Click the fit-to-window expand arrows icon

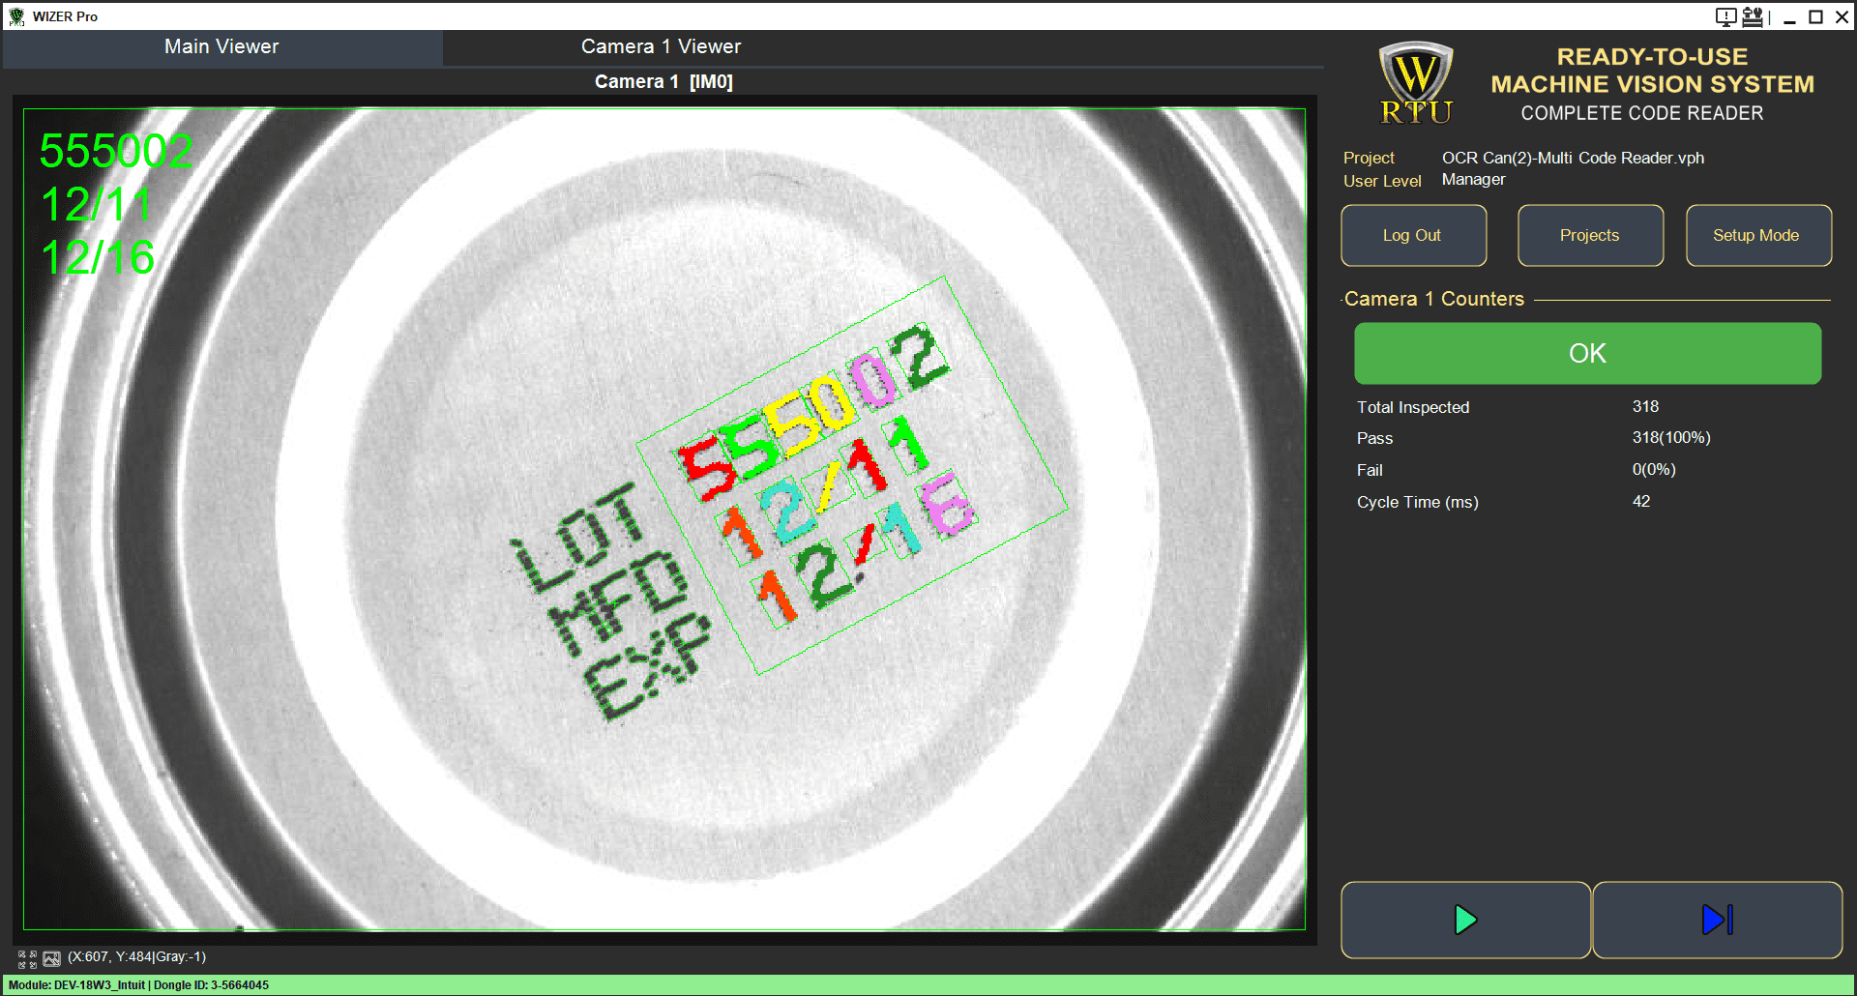pyautogui.click(x=27, y=958)
